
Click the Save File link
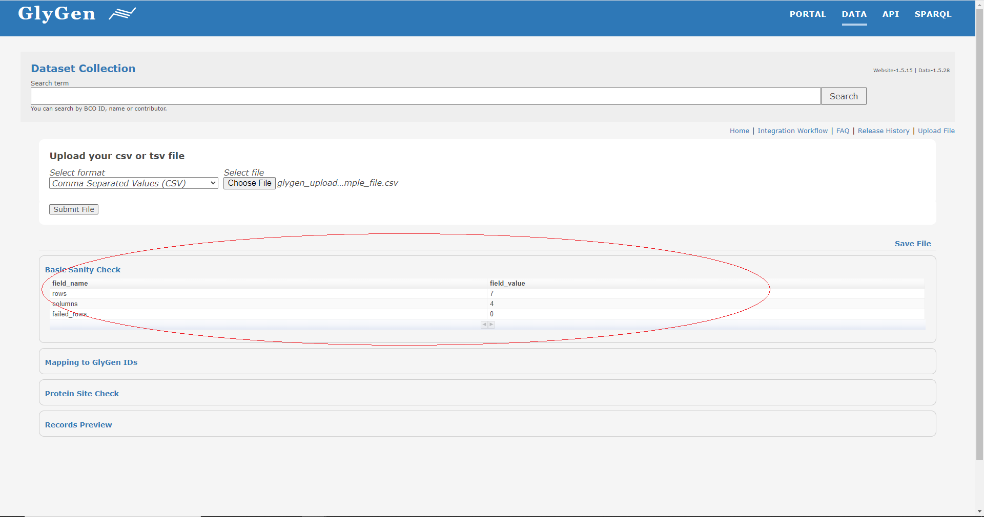tap(912, 244)
